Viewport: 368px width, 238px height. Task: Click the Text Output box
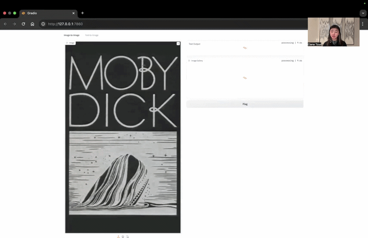click(x=245, y=48)
